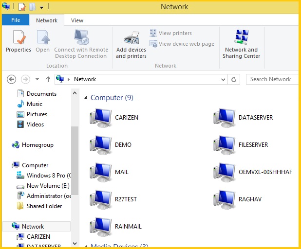
Task: Click the Search Network box
Action: click(272, 79)
